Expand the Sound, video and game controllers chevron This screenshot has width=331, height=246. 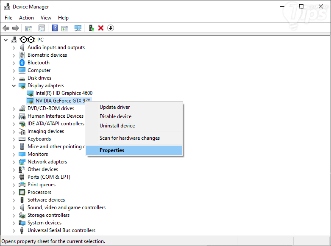point(14,208)
